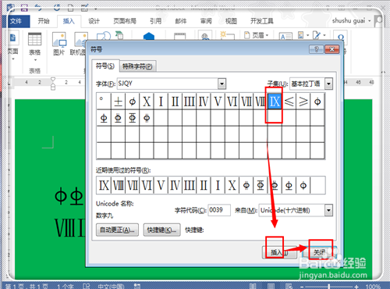The height and width of the screenshot is (289, 390).
Task: Click the Pictures (图片) ribbon icon
Action: click(x=59, y=40)
